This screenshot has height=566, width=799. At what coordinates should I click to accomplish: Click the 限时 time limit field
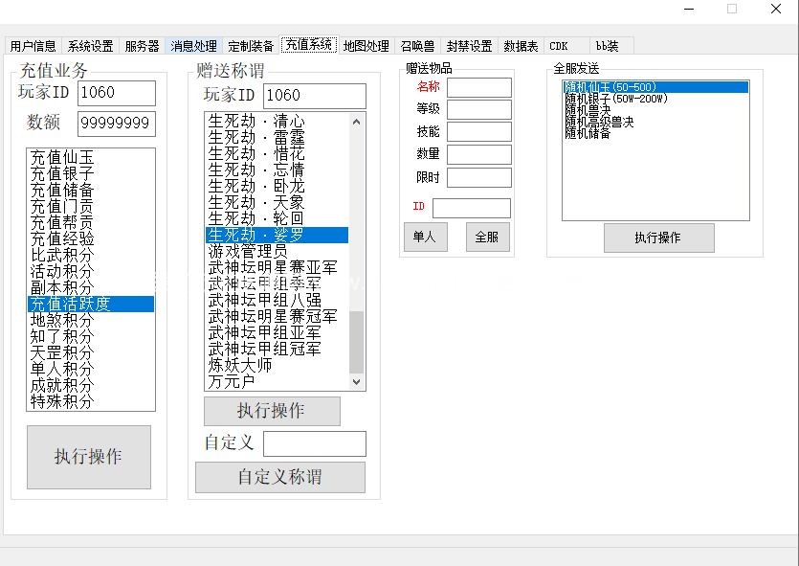click(x=478, y=177)
